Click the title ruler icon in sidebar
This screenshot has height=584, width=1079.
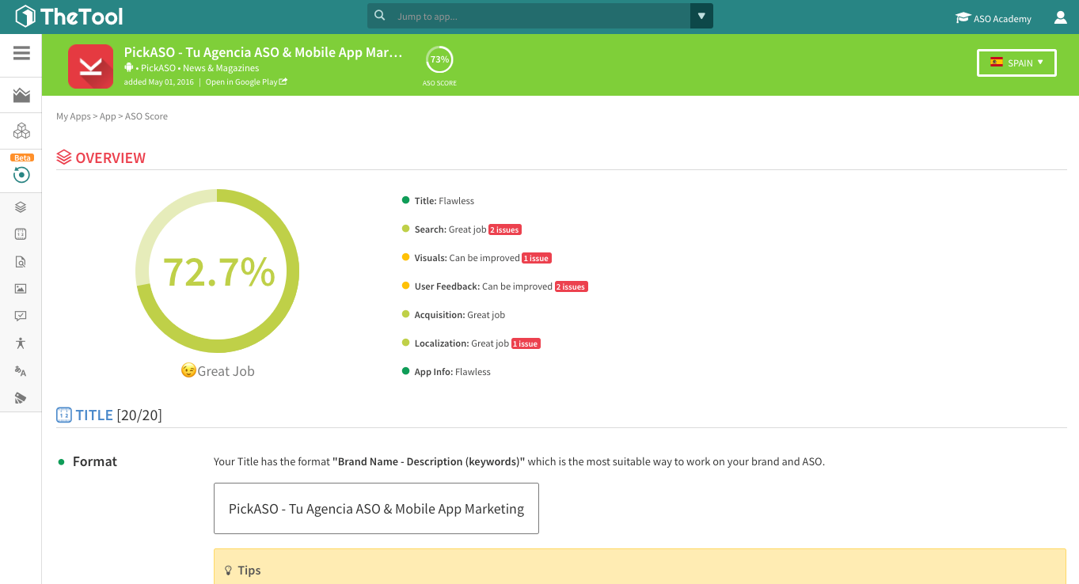[x=21, y=234]
